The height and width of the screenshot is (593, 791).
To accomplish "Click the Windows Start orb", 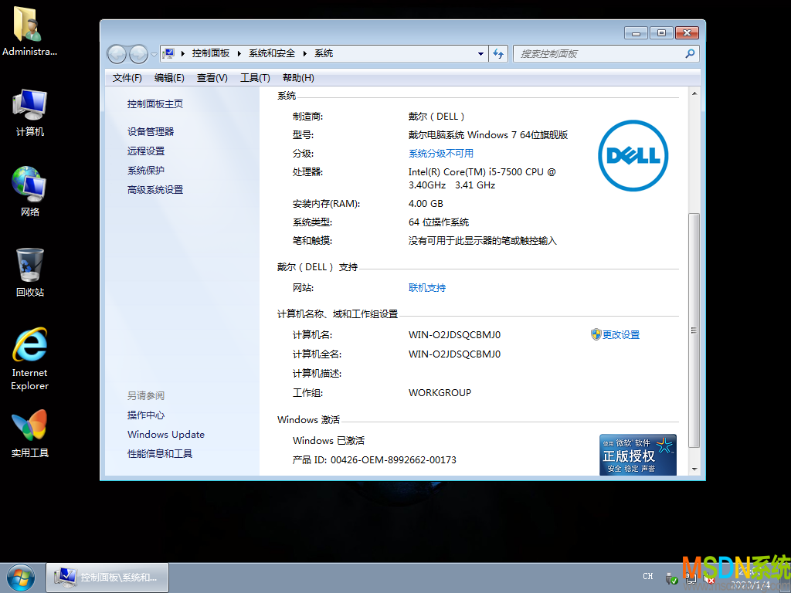I will tap(21, 578).
